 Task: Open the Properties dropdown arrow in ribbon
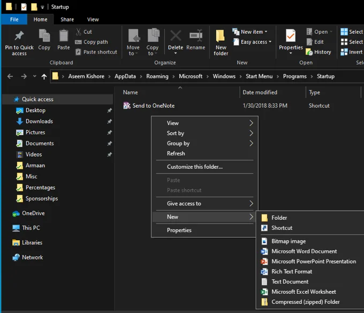coord(291,53)
